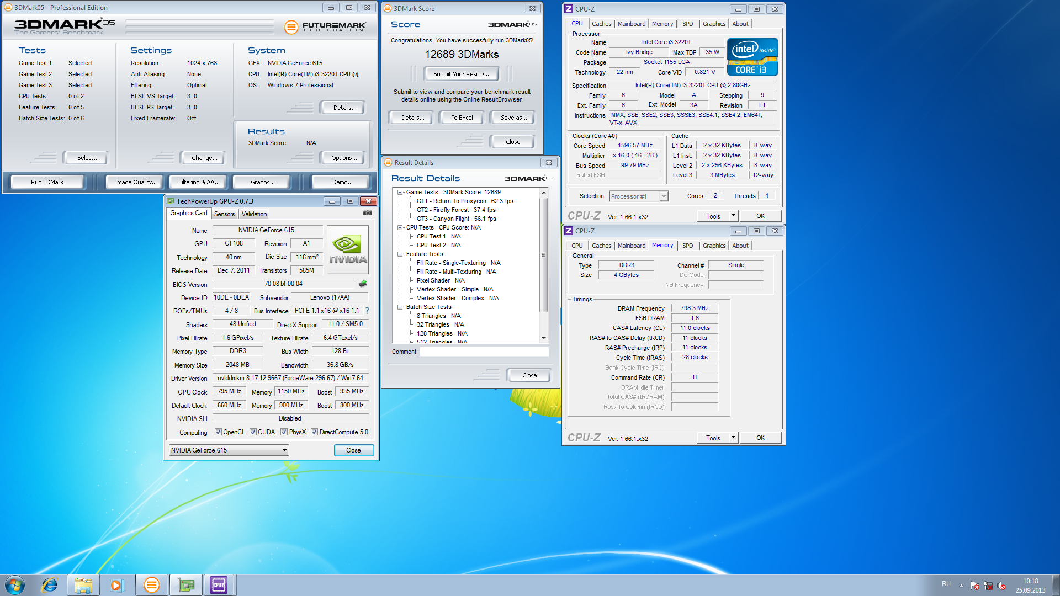
Task: Click the GPU-Z title bar icon
Action: [170, 201]
